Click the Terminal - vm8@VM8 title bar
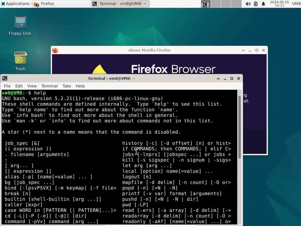 pos(111,78)
